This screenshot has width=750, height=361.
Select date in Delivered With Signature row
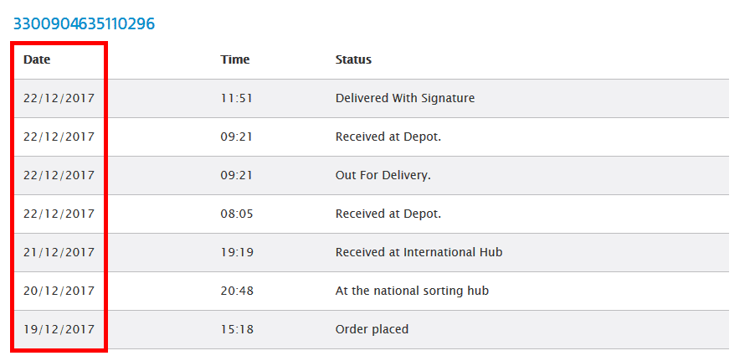[59, 98]
